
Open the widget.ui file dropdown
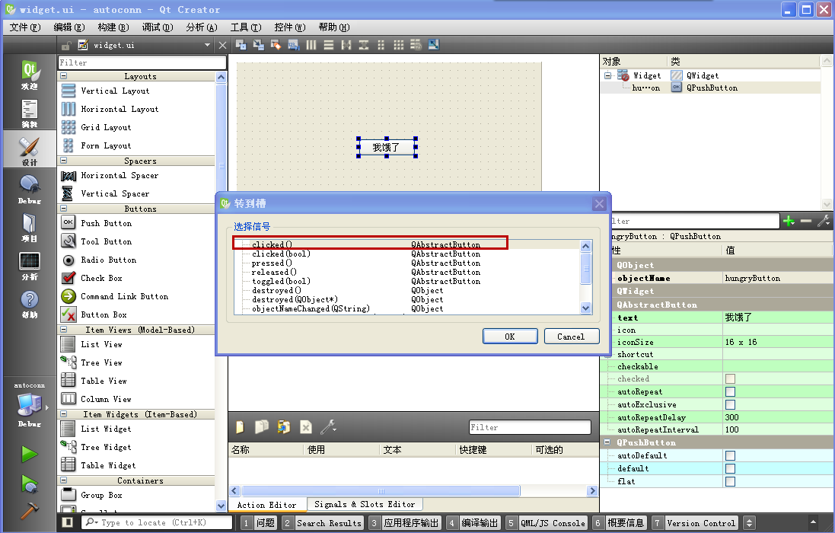point(207,45)
